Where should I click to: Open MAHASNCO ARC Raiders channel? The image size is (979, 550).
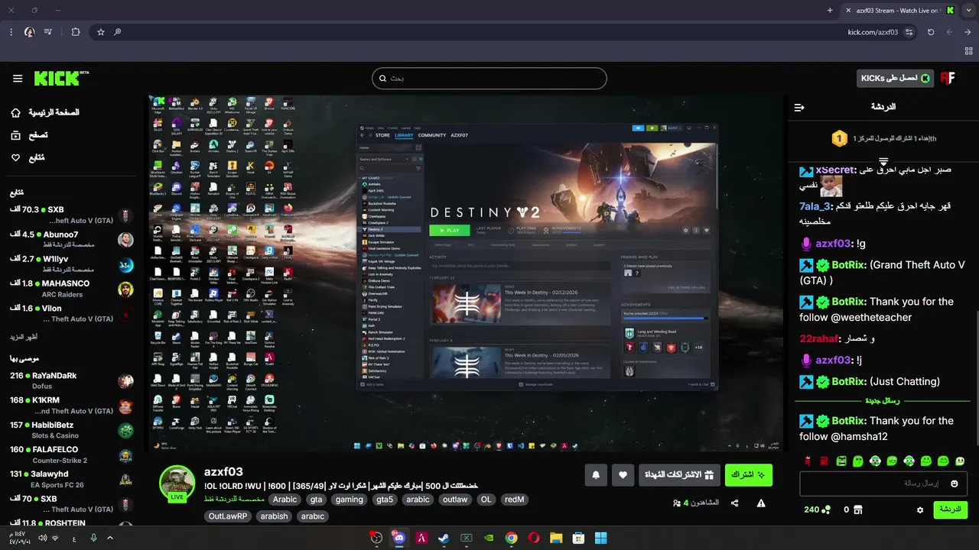[x=72, y=289]
